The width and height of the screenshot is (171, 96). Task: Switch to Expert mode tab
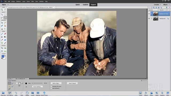[93, 5]
